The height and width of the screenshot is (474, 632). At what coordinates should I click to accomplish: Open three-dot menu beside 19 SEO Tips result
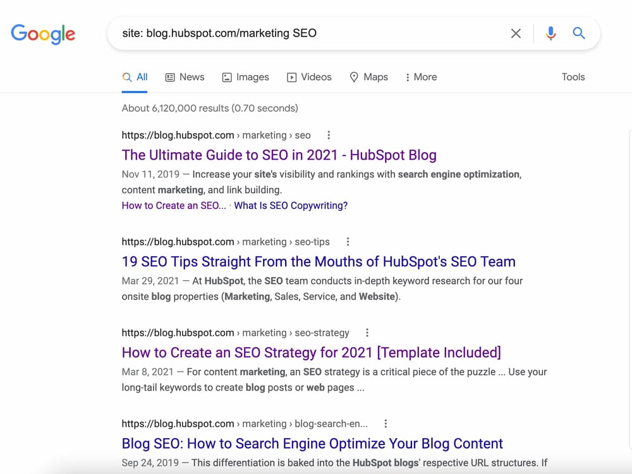(348, 242)
